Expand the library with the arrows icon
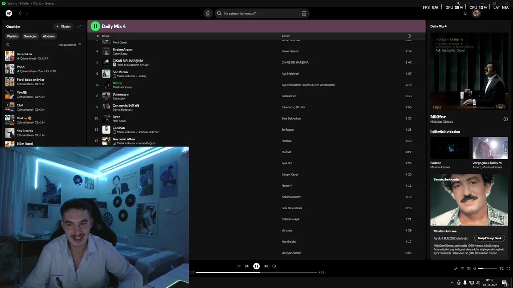 79,26
